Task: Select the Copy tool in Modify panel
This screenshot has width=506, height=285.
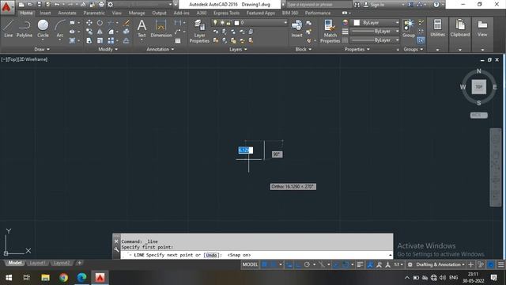Action: click(89, 32)
